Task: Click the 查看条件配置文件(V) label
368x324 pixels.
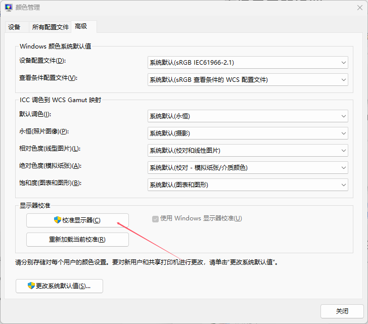Action: [49, 78]
